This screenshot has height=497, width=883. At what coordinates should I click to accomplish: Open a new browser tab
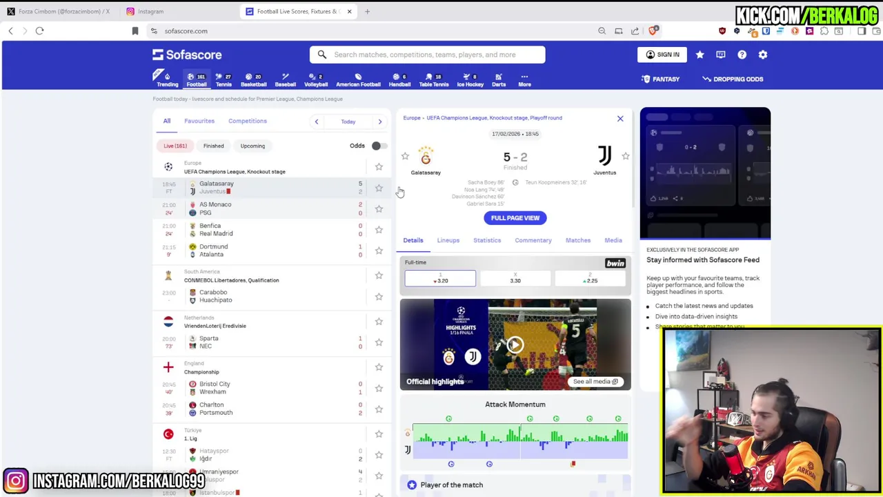[367, 11]
